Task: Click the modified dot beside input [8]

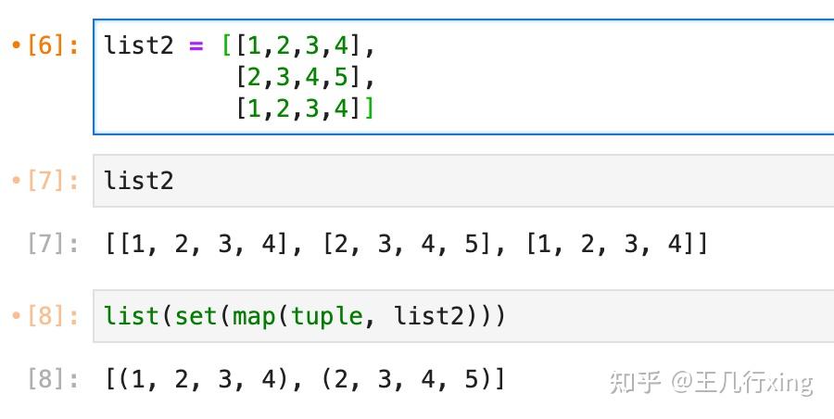Action: [16, 316]
